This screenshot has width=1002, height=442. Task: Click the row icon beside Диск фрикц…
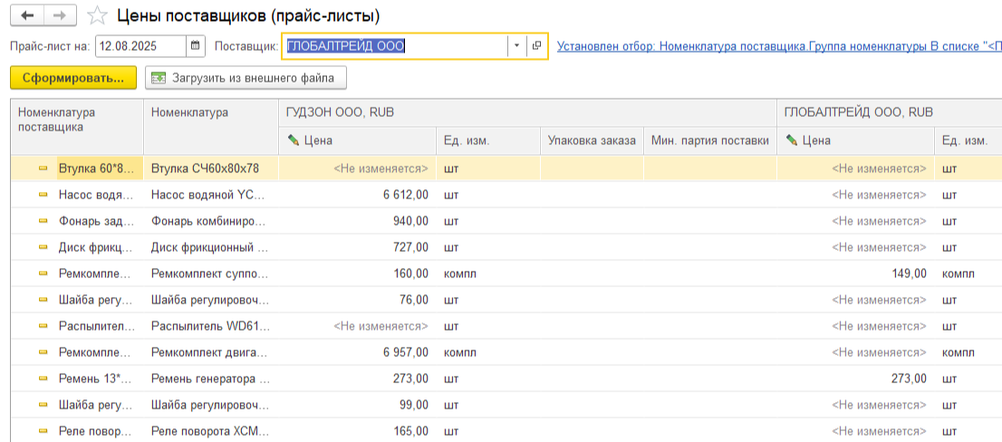pyautogui.click(x=43, y=247)
